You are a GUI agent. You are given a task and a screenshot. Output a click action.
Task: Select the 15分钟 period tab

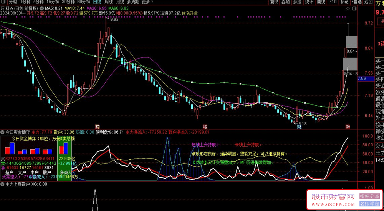click(x=53, y=2)
